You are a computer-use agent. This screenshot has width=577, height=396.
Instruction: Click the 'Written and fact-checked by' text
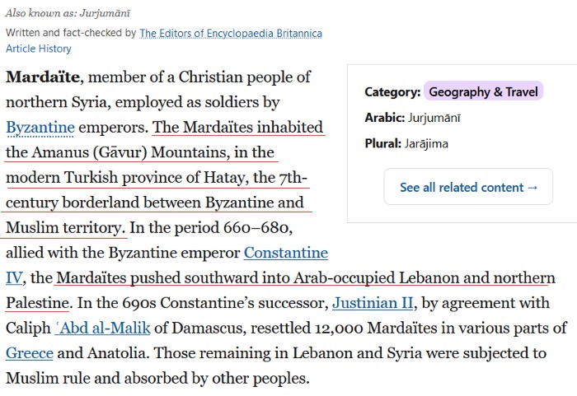[x=71, y=33]
